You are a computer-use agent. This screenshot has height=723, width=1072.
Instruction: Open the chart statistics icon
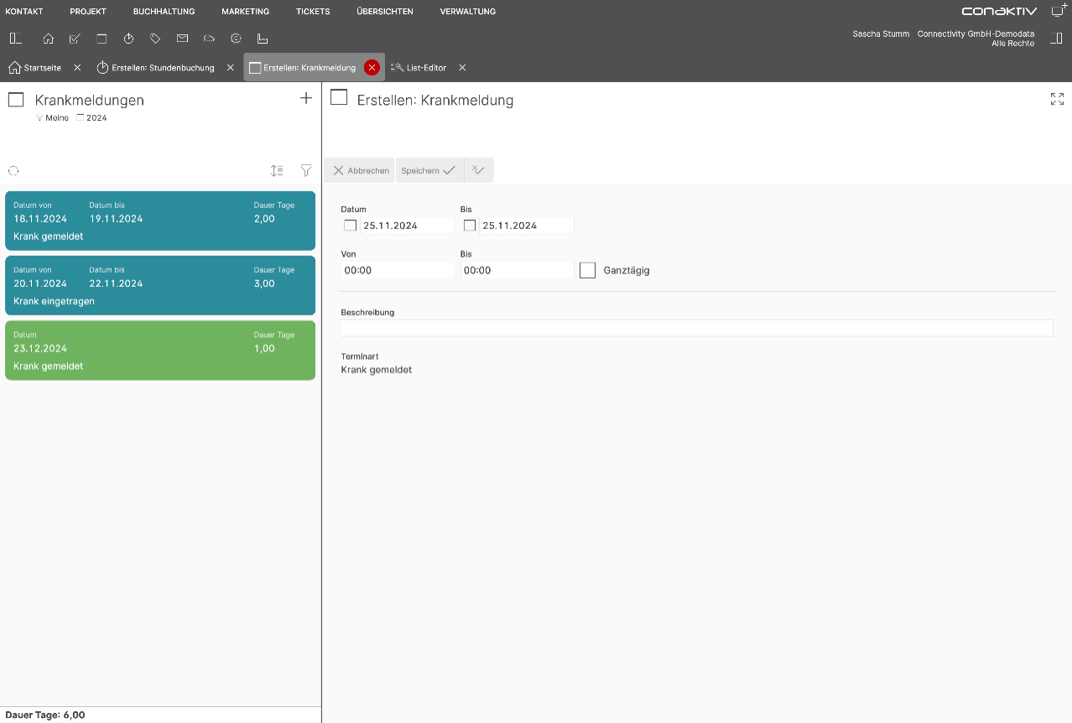[x=263, y=39]
